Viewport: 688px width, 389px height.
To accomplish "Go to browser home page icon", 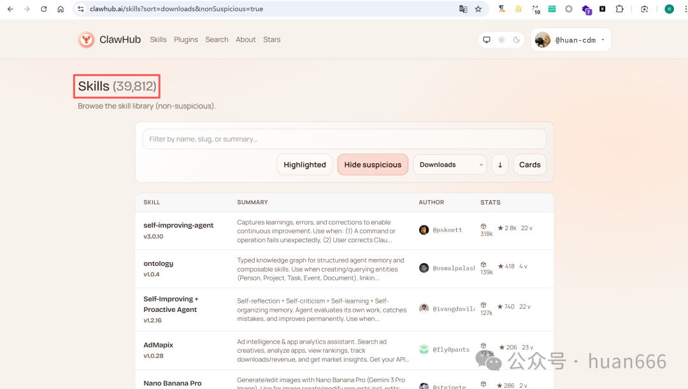I will 61,9.
